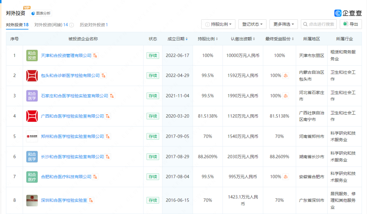Click the structure icon next to 包头和合诊断医学检验有限公司
This screenshot has height=214, width=367.
point(104,76)
